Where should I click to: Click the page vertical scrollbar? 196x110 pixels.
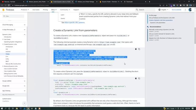pos(195,35)
